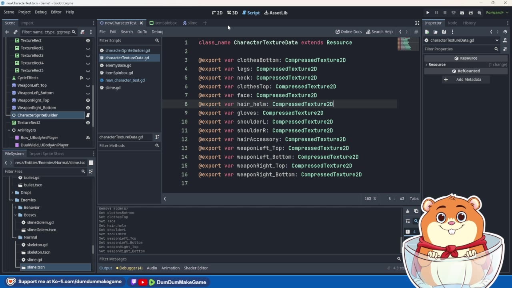
Task: Add a new child node
Action: click(x=7, y=32)
